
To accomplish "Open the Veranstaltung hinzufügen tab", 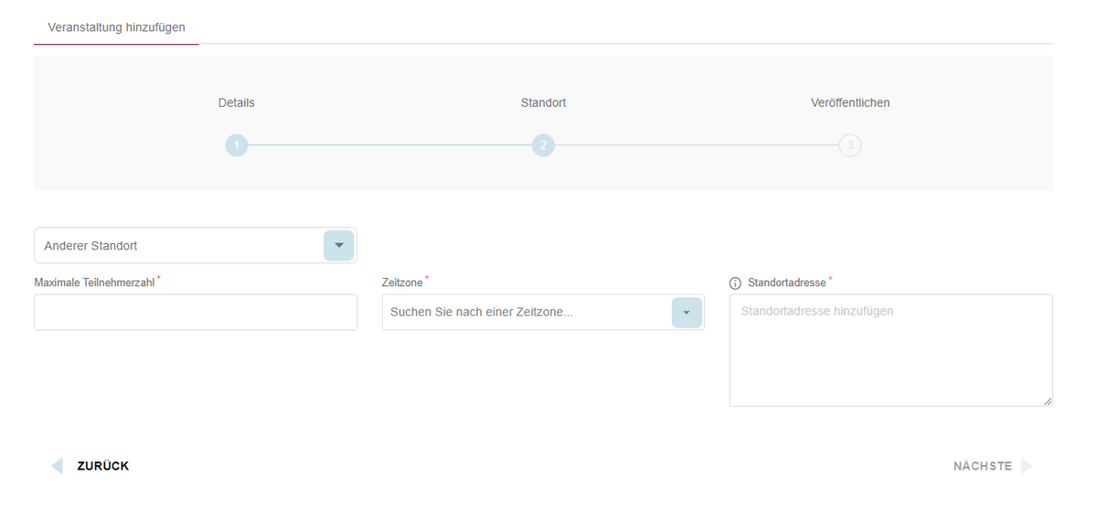I will click(x=116, y=27).
